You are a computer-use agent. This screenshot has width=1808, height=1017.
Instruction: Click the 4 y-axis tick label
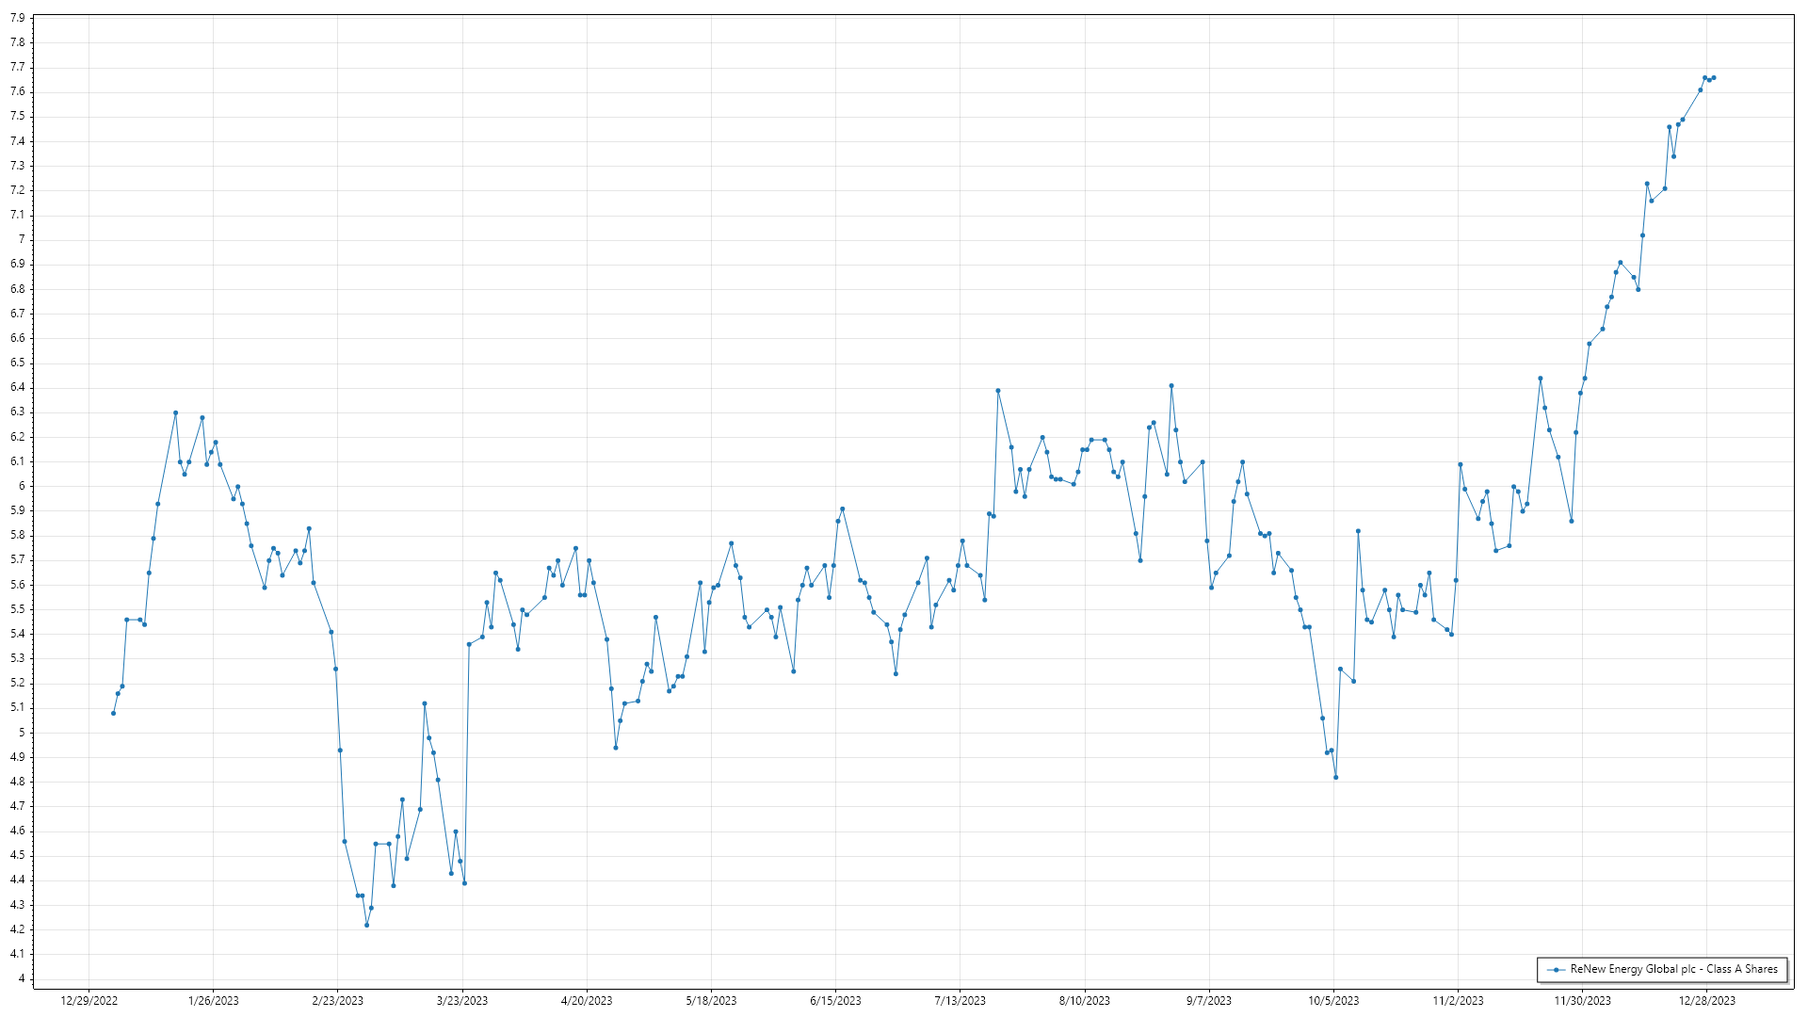click(x=22, y=978)
